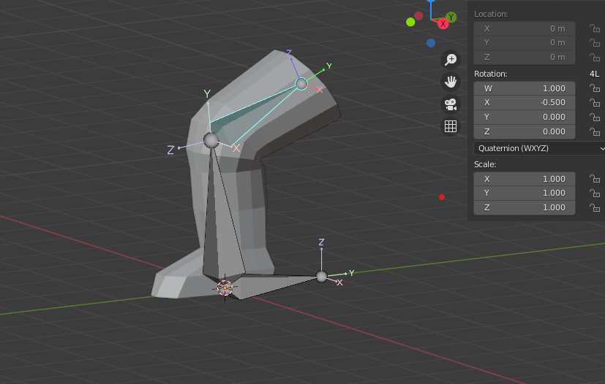The width and height of the screenshot is (605, 384).
Task: Toggle camera view icon
Action: coord(451,104)
